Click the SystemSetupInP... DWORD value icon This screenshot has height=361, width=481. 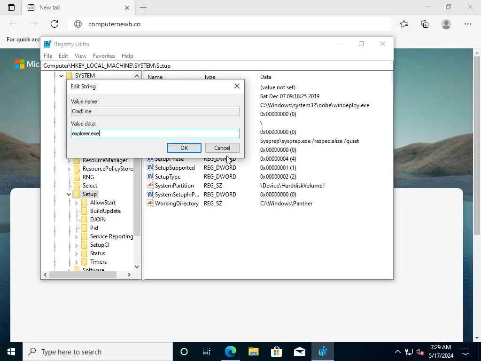[x=150, y=194]
